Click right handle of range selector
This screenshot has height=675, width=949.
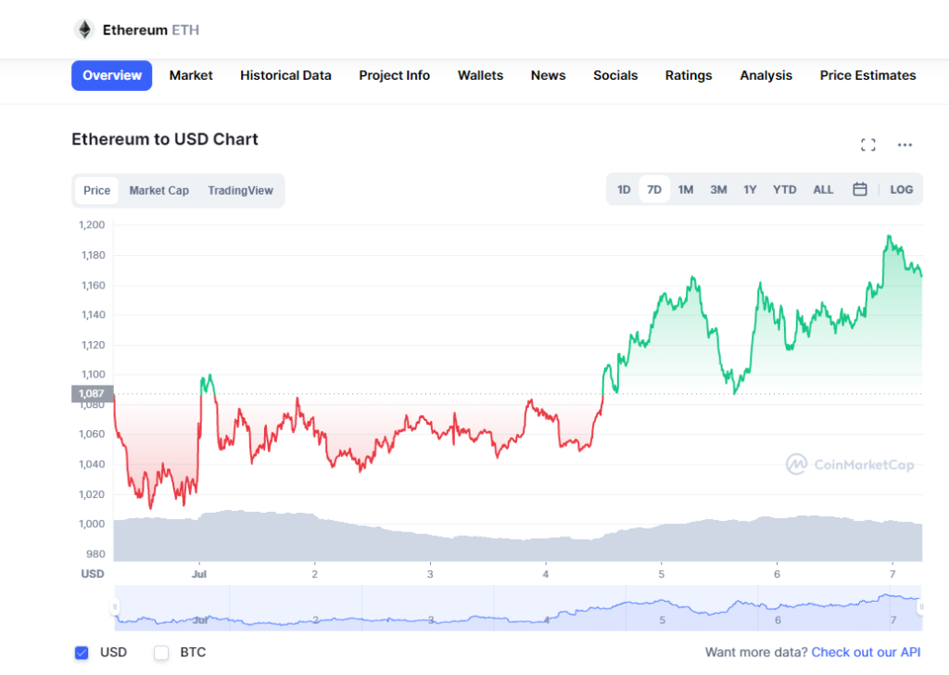pyautogui.click(x=920, y=606)
